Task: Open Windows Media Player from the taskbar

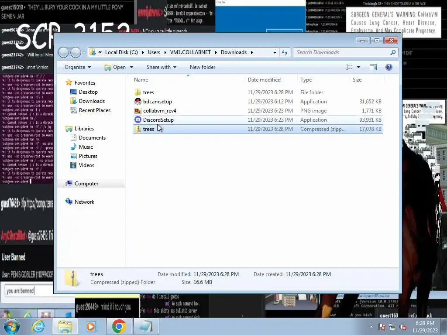Action: point(91,326)
